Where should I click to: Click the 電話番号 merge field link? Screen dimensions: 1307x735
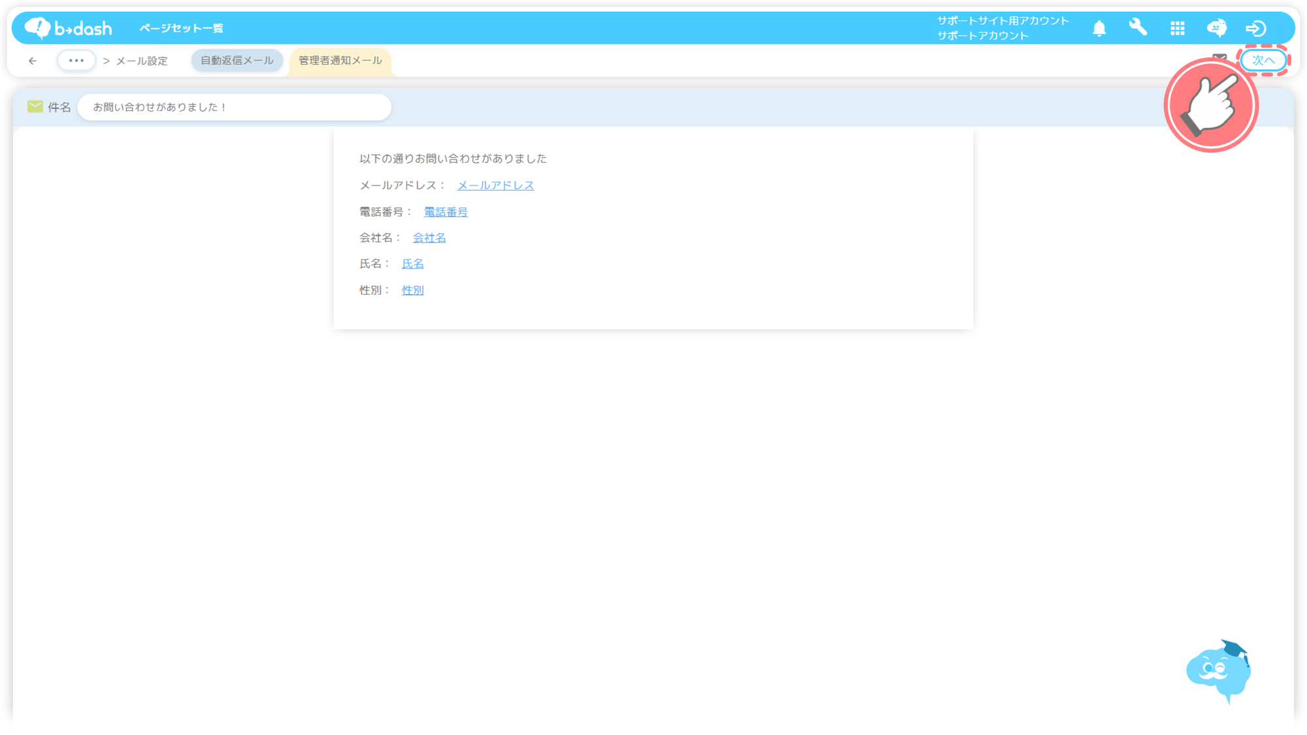tap(446, 212)
